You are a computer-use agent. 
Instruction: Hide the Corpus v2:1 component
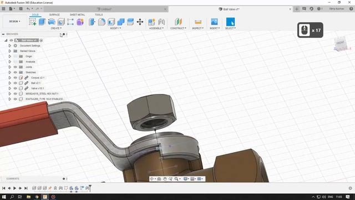point(16,78)
